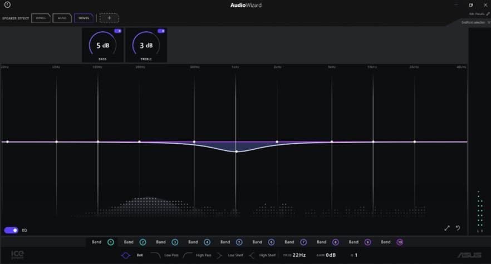Click the EQ node at the 5kHz line
The width and height of the screenshot is (491, 264).
[332, 142]
